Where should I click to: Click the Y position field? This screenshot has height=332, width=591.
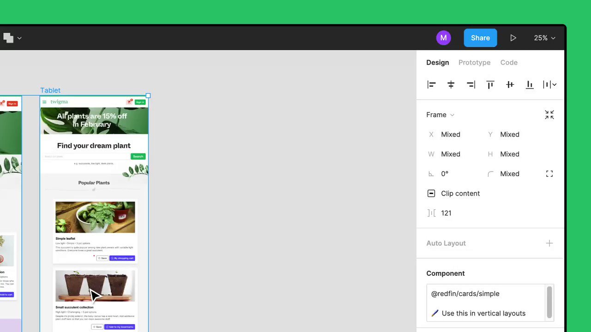point(509,135)
